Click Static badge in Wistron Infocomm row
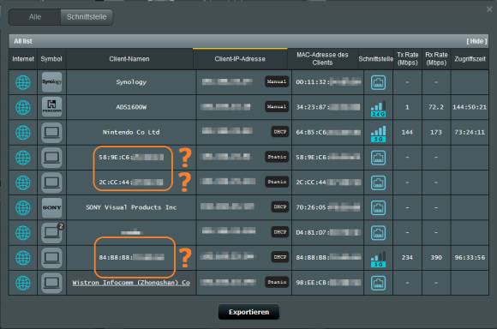The width and height of the screenshot is (497, 329). (x=277, y=282)
